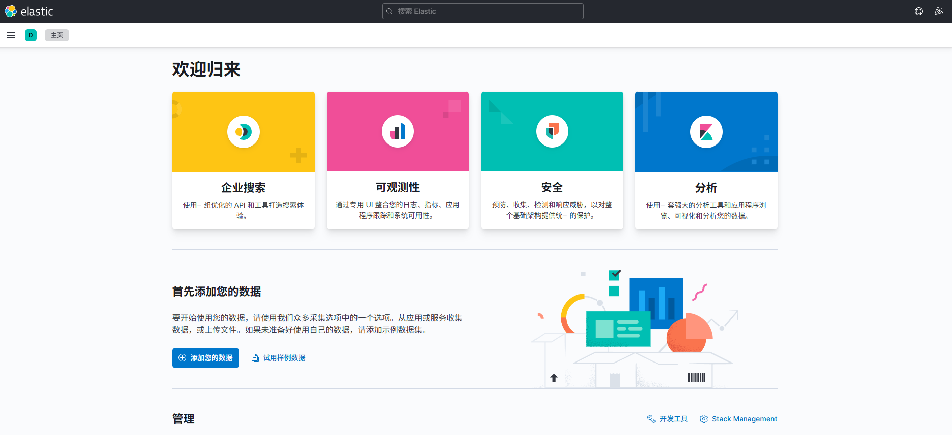The image size is (952, 435).
Task: Click the Security shield icon
Action: point(552,132)
